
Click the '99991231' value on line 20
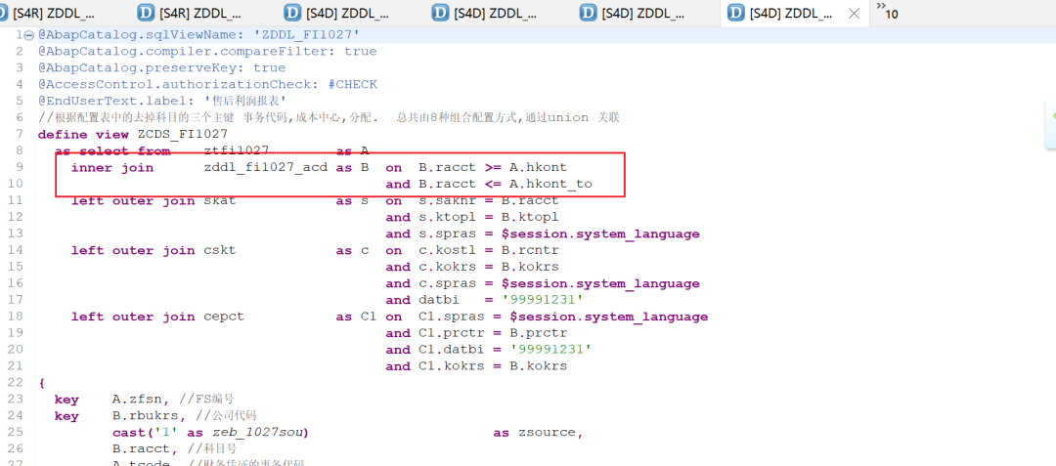[550, 350]
